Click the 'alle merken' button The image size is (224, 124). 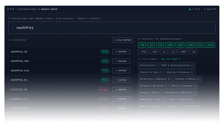point(123,40)
